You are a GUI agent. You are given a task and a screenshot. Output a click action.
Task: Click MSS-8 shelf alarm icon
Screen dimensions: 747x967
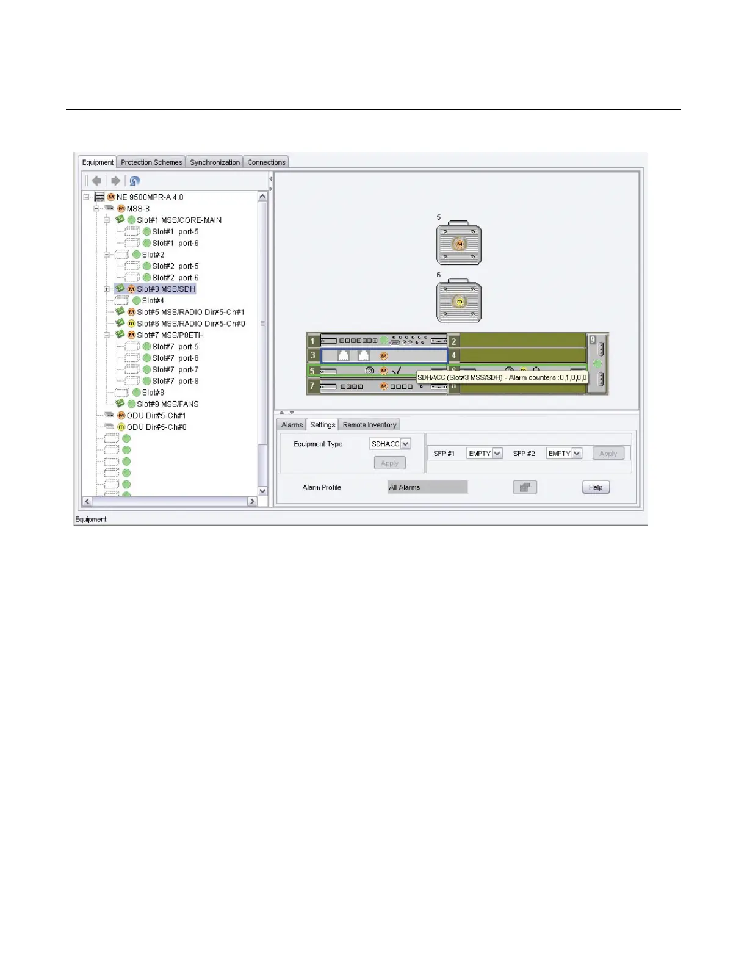point(121,209)
